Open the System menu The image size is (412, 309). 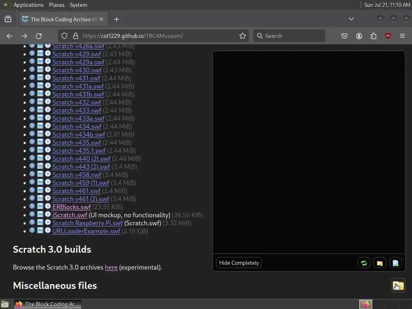[x=78, y=5]
